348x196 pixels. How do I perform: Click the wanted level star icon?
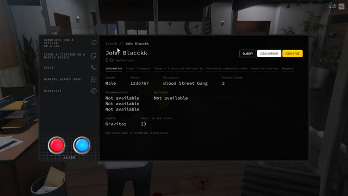[x=111, y=60]
